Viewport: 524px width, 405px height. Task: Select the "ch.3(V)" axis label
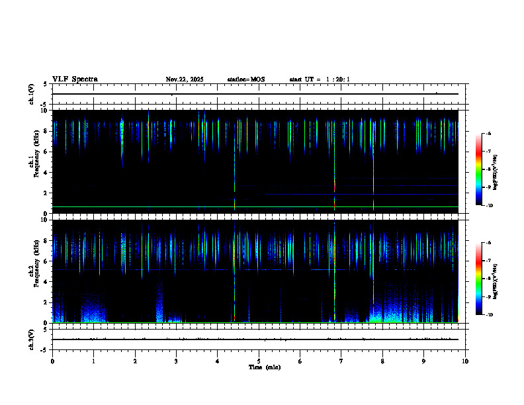click(32, 339)
